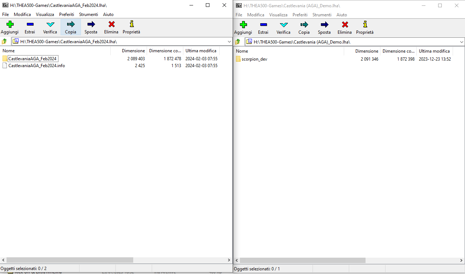Image resolution: width=465 pixels, height=274 pixels.
Task: Expand address dropdown in Castlevania (AGA)_Demo window
Action: pyautogui.click(x=462, y=41)
